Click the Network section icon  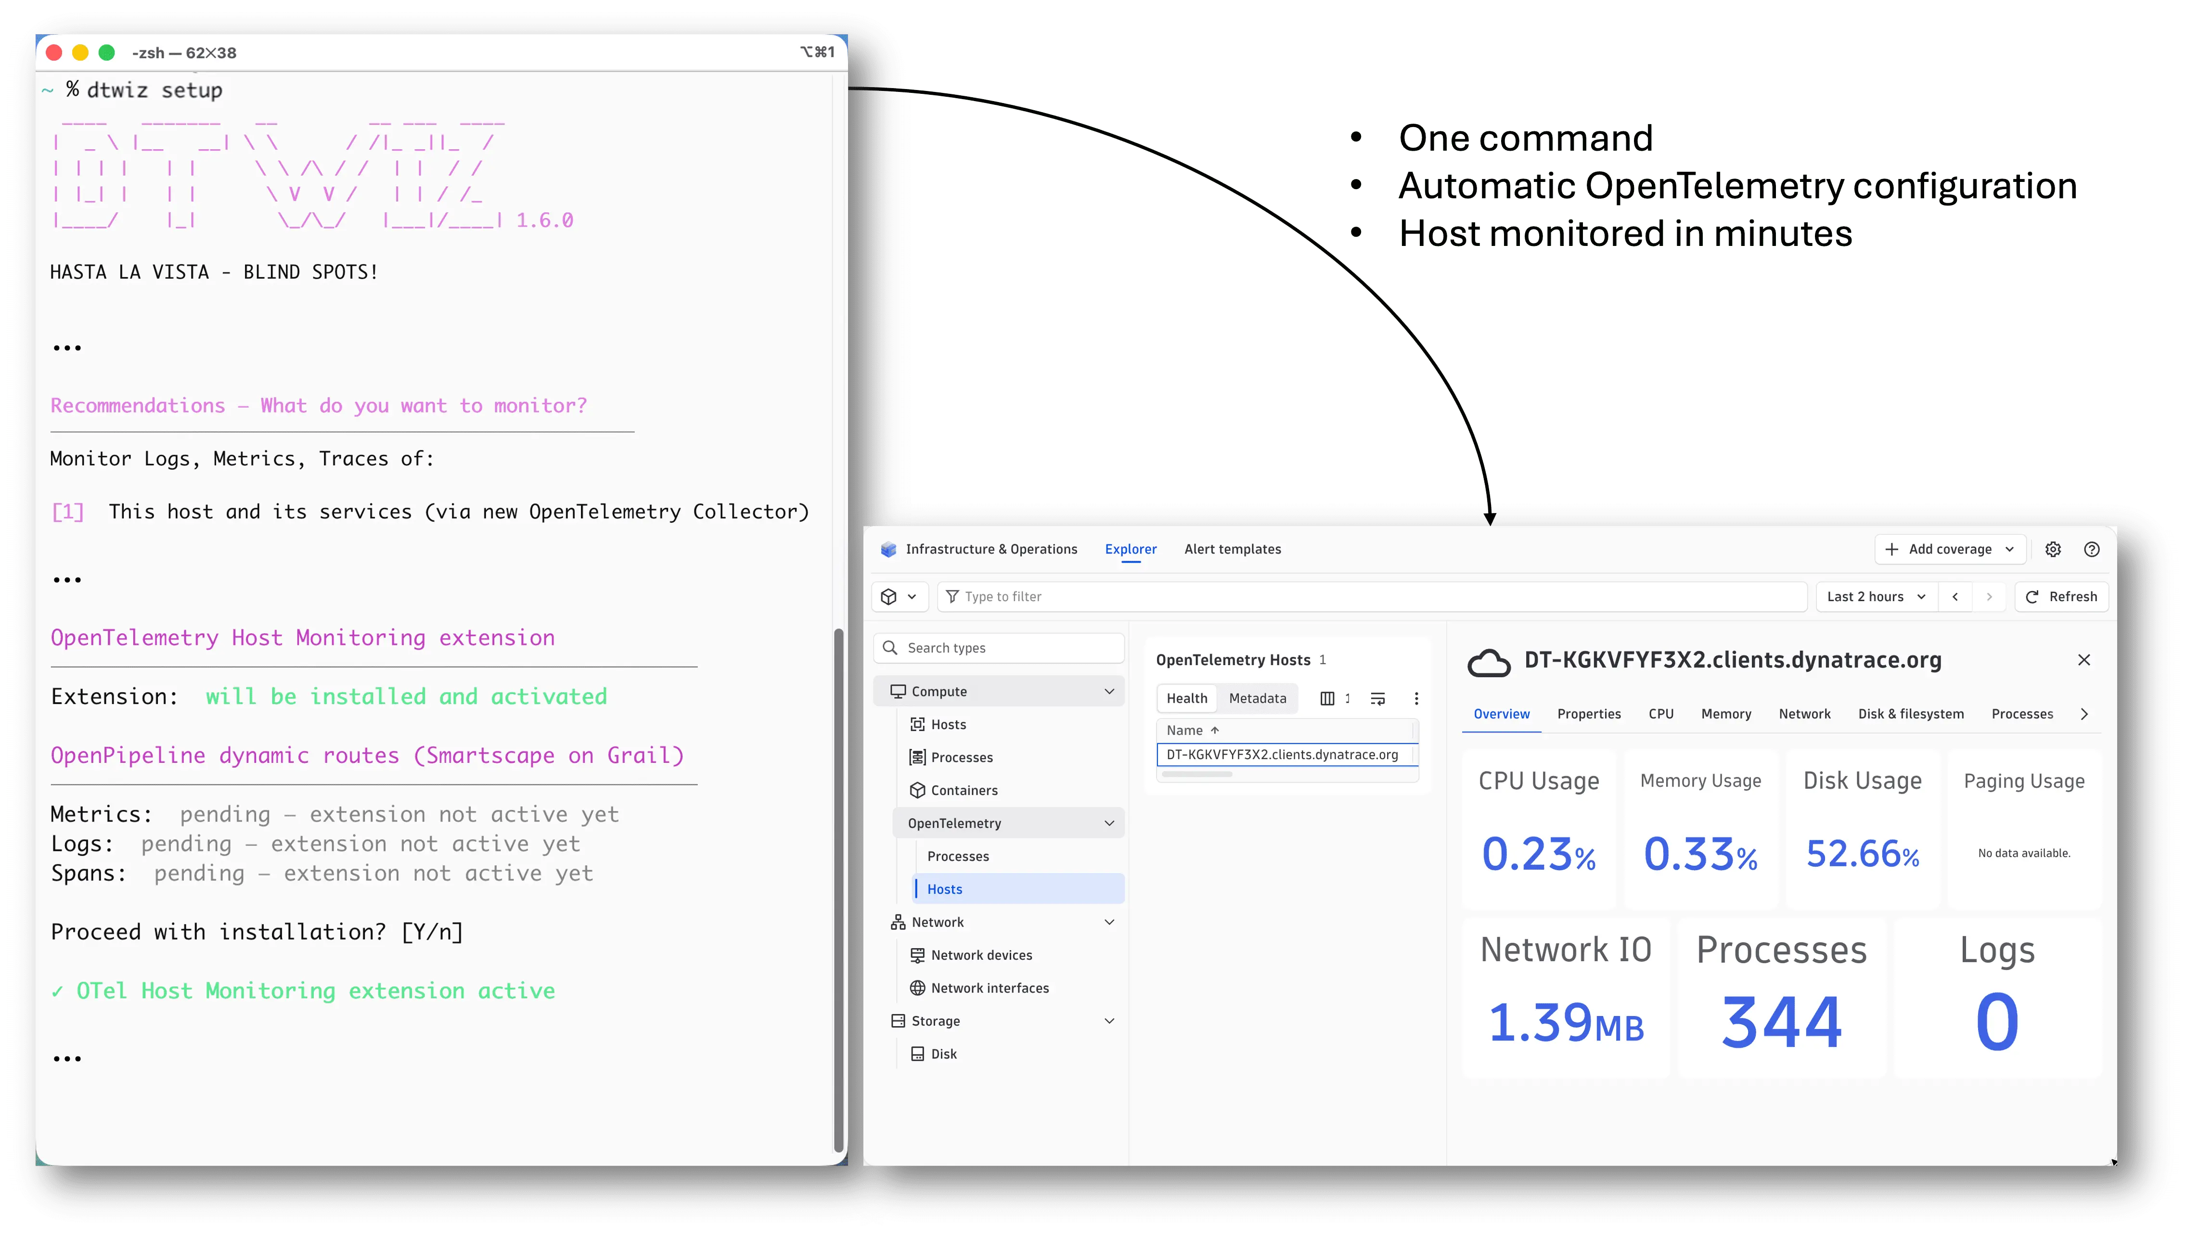click(x=897, y=922)
